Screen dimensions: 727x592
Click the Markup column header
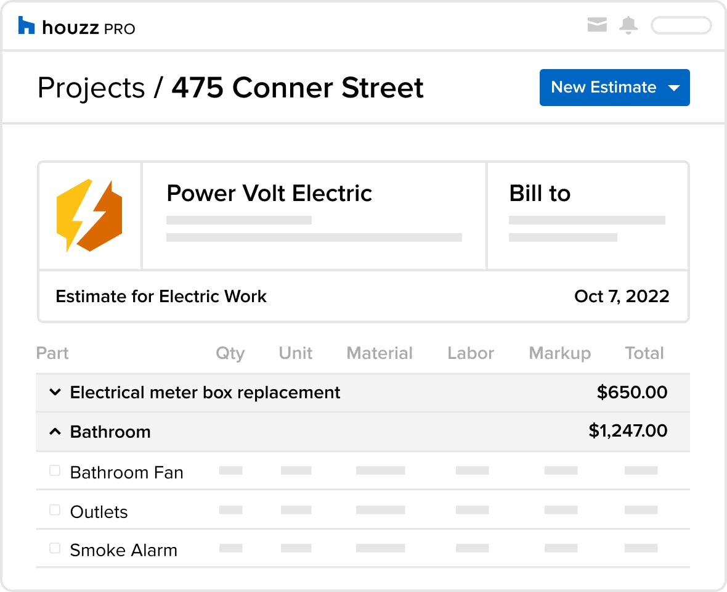point(559,353)
